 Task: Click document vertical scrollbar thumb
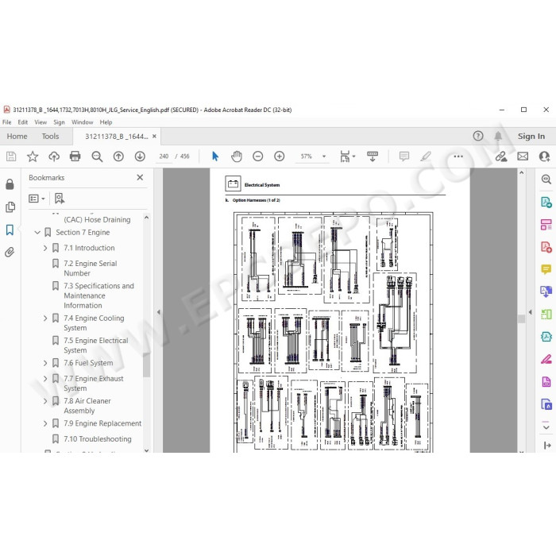(x=521, y=319)
